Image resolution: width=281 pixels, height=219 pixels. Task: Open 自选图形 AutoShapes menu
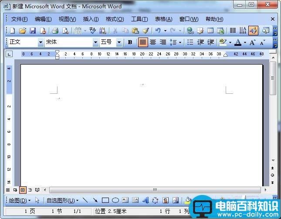pos(62,200)
